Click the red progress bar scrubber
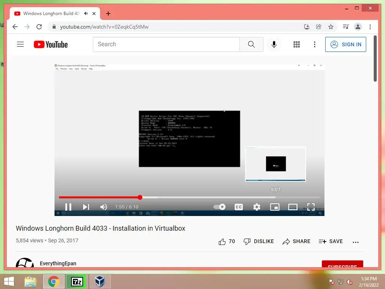 140,197
